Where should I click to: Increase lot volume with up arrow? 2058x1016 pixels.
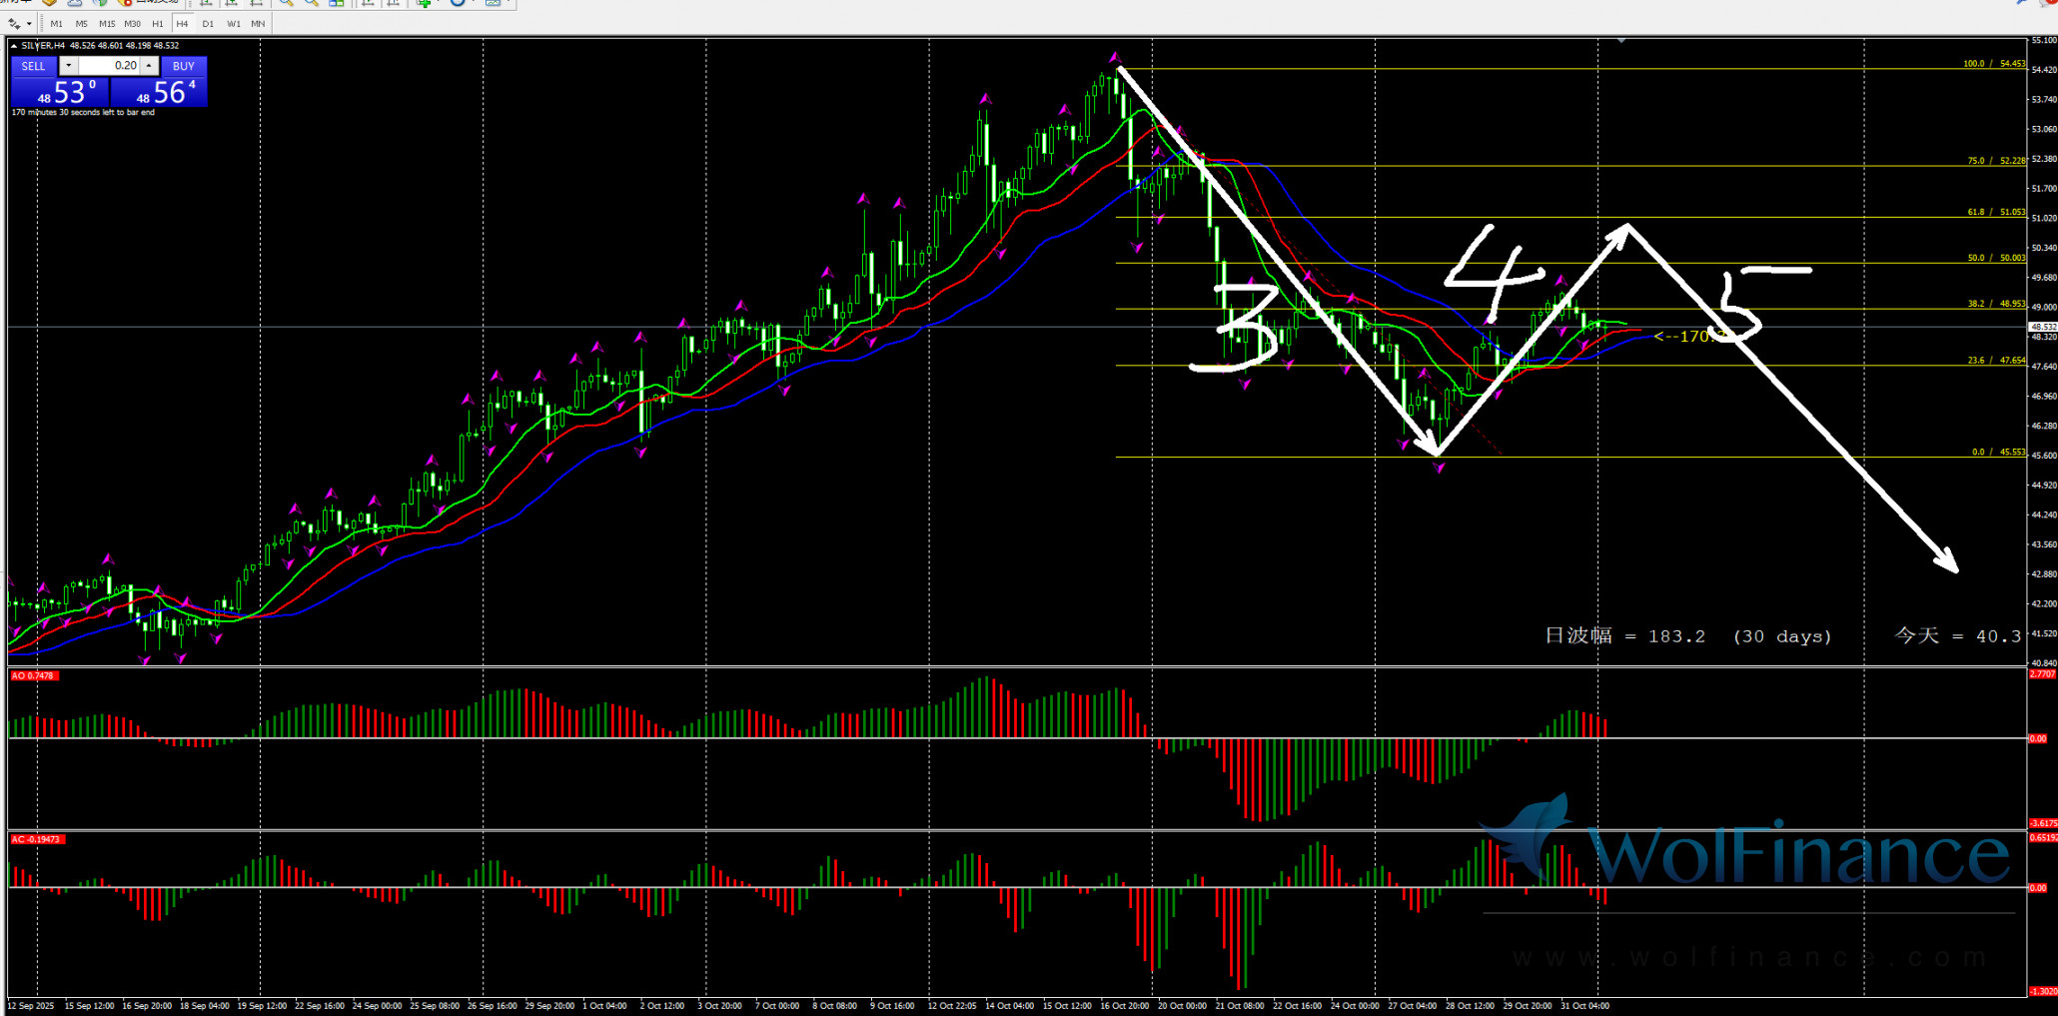(x=149, y=66)
